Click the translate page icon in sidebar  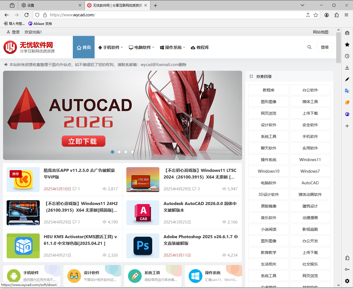(347, 91)
